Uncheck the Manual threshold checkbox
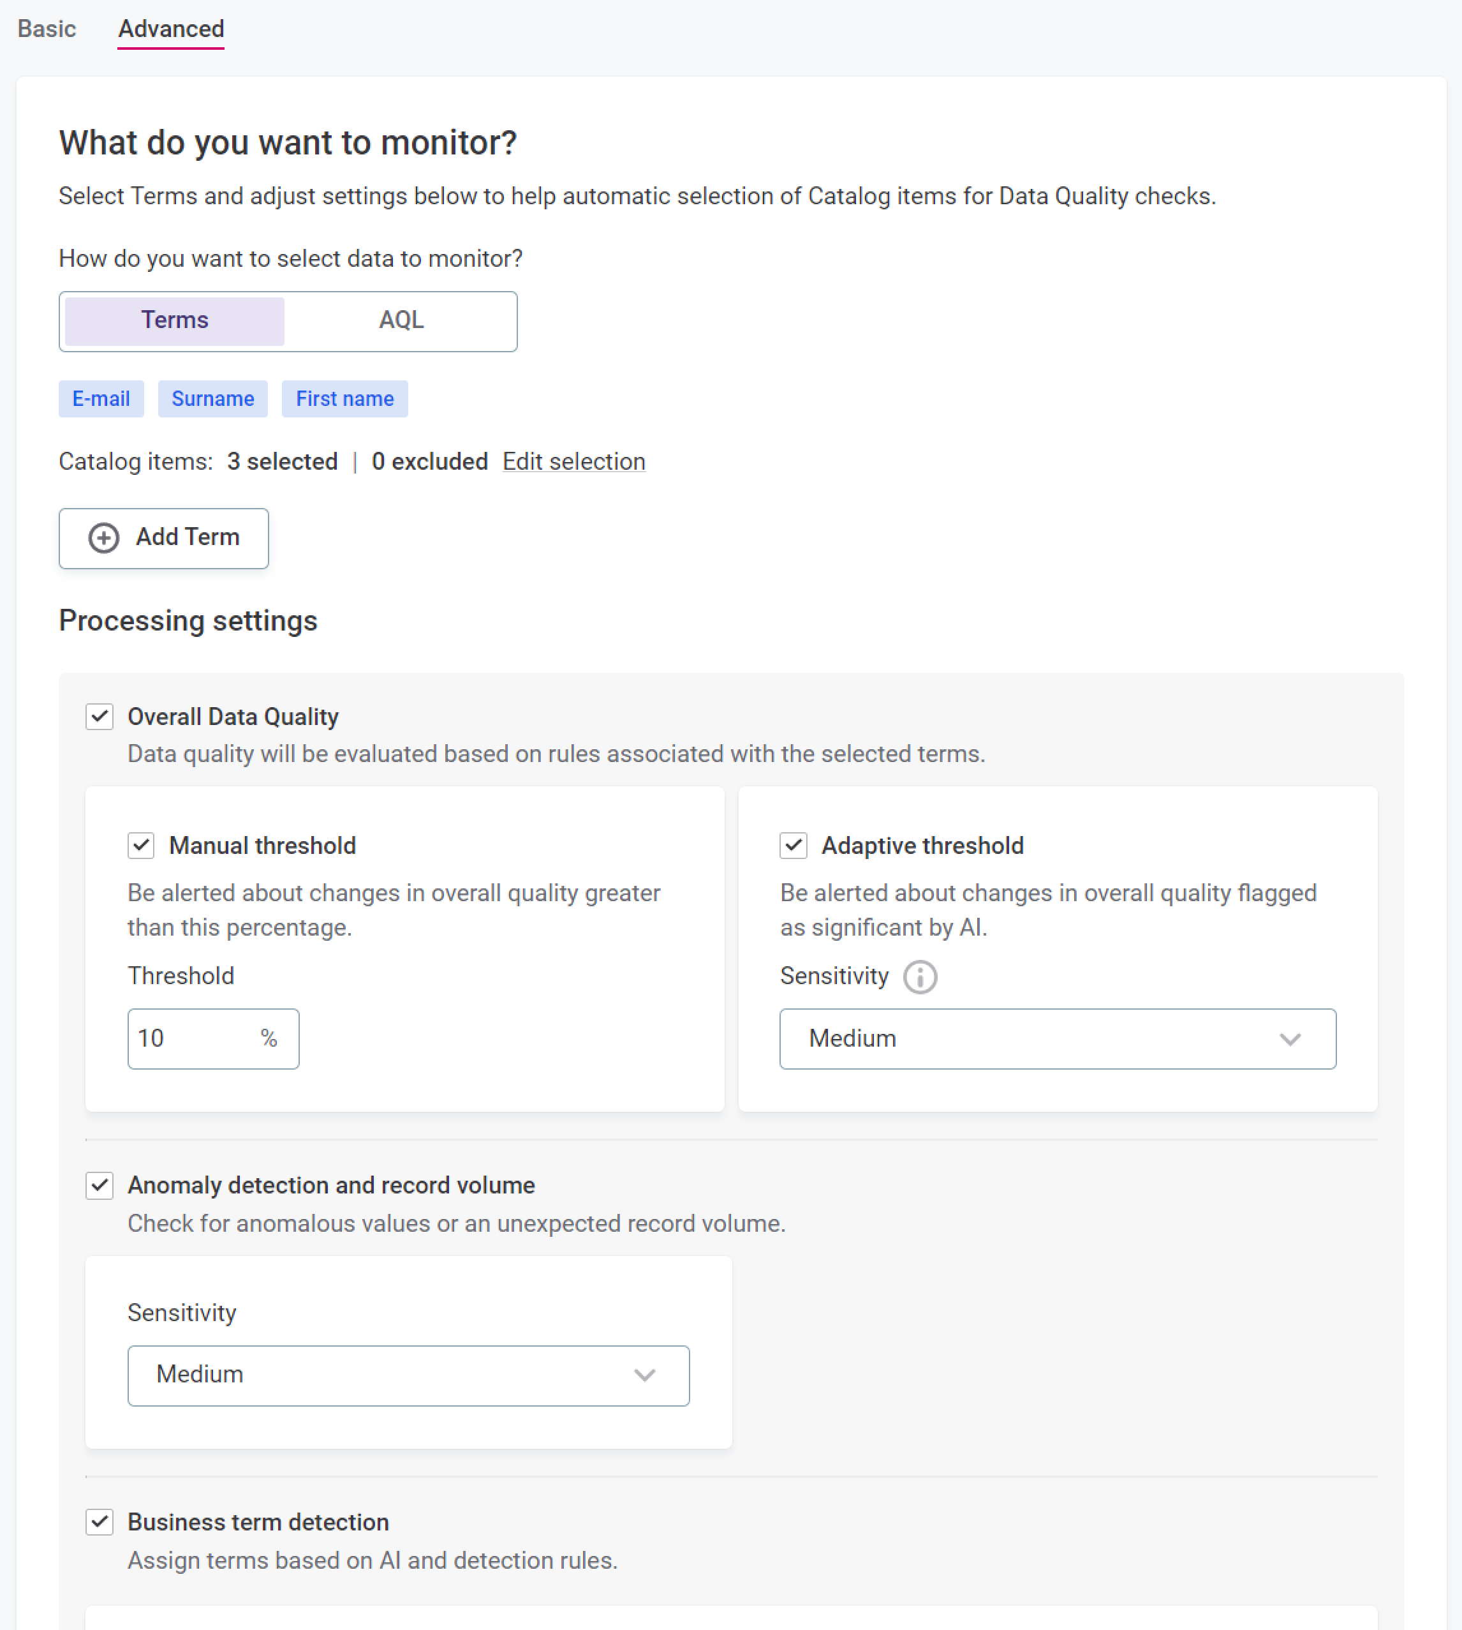 (142, 846)
